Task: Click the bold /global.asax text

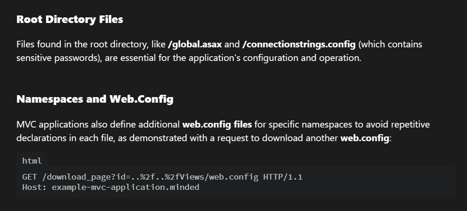Action: coord(194,45)
